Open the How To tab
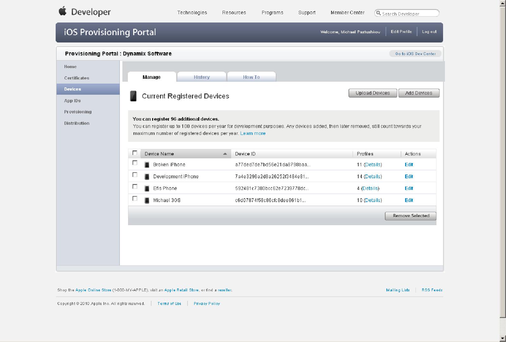506x342 pixels. point(251,77)
